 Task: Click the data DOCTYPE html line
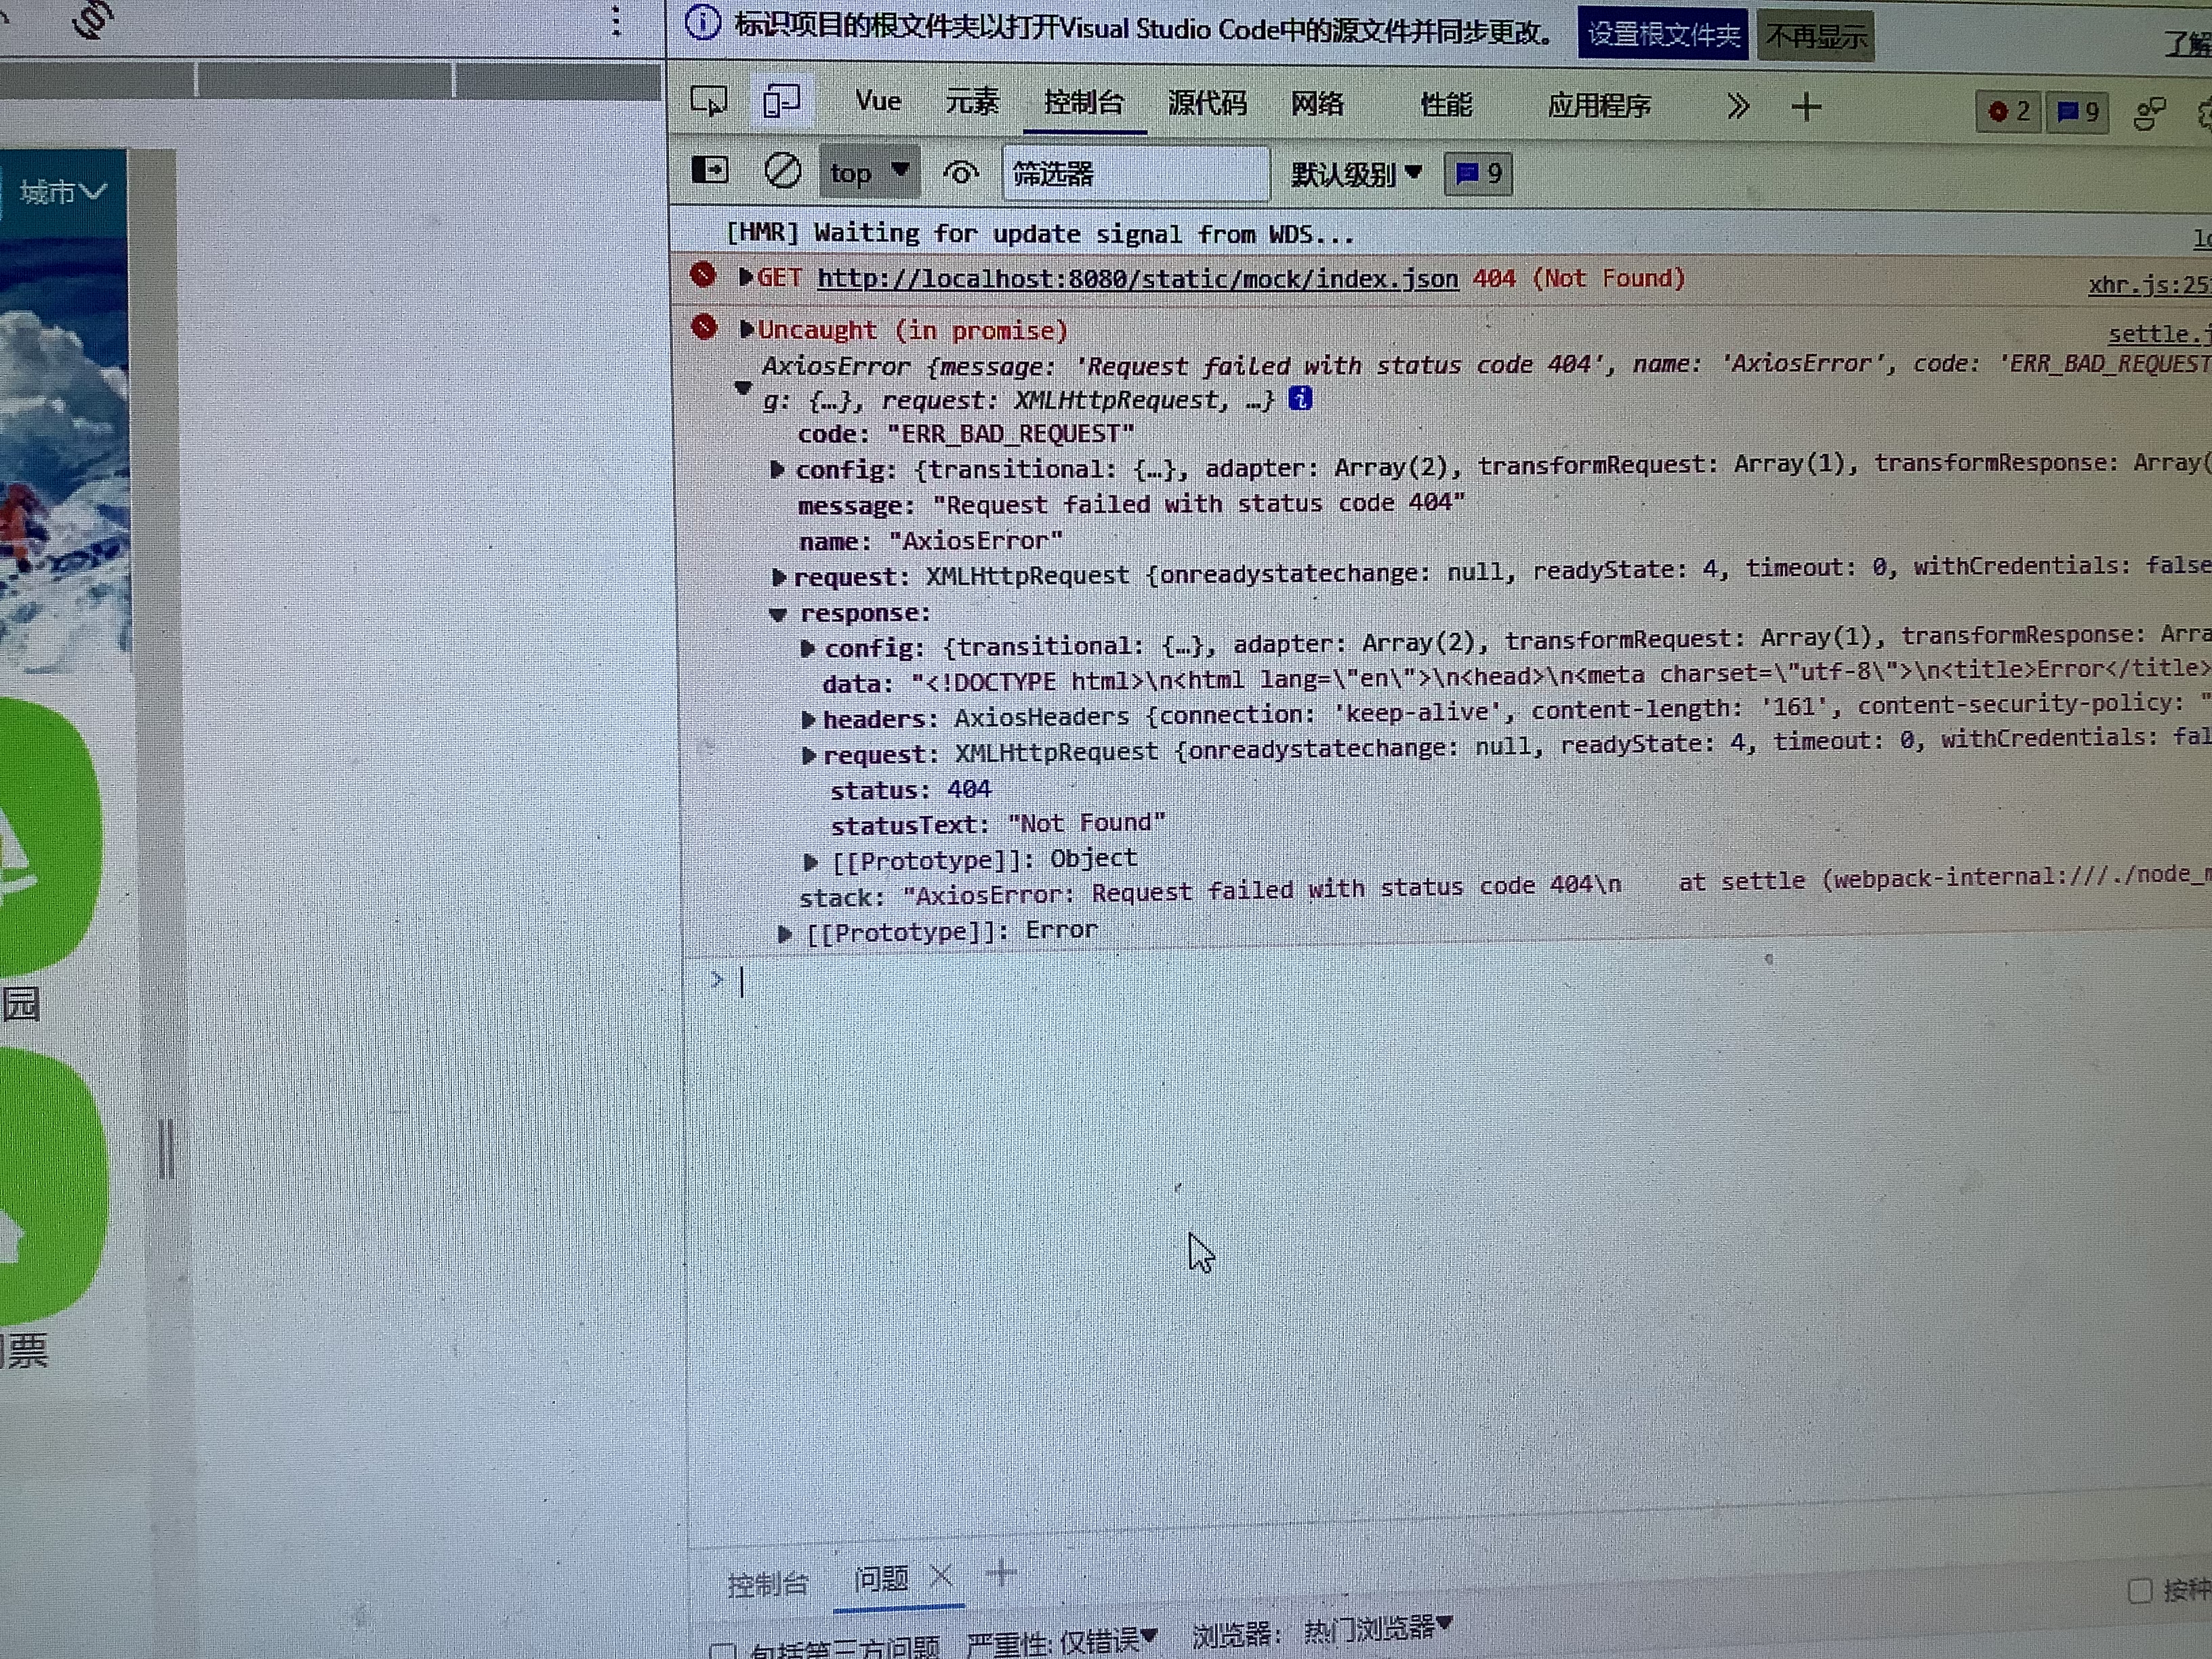[x=1515, y=676]
